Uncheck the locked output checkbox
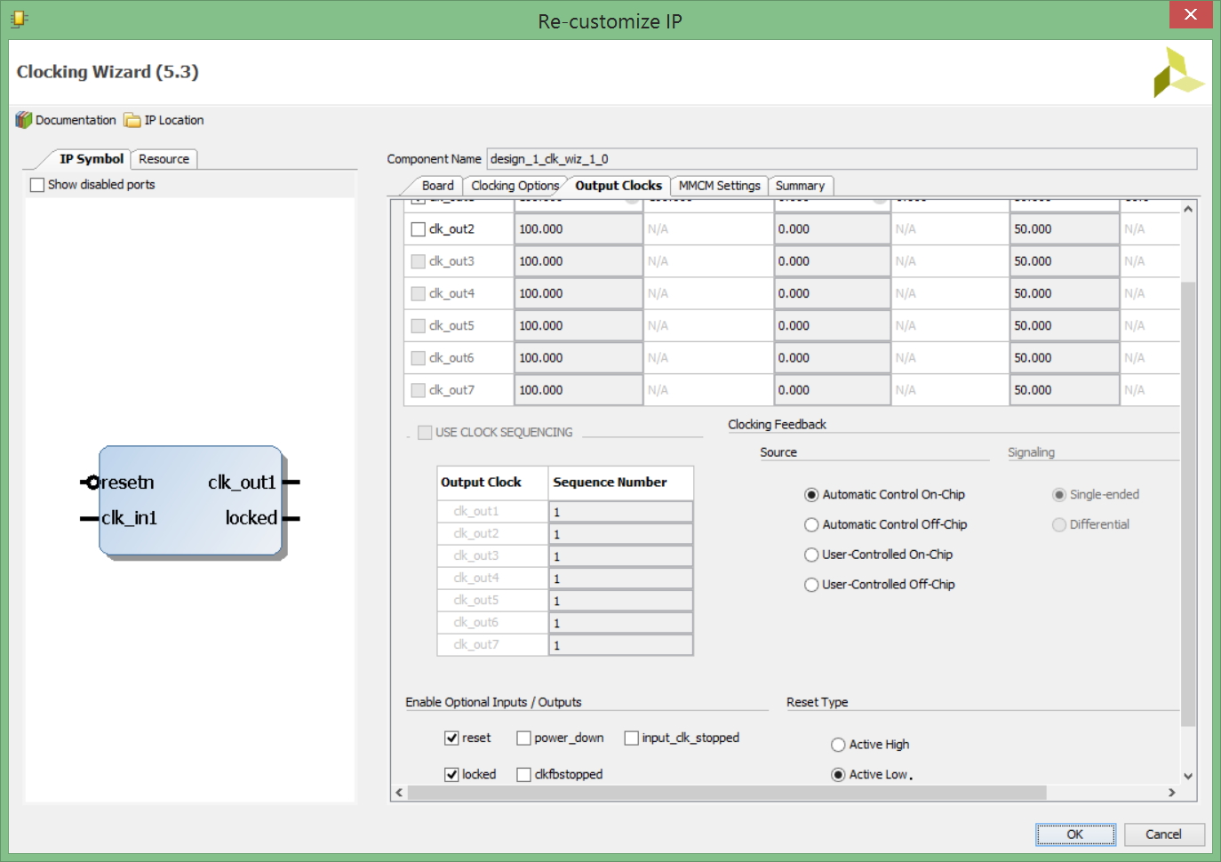Viewport: 1221px width, 862px height. click(x=451, y=775)
